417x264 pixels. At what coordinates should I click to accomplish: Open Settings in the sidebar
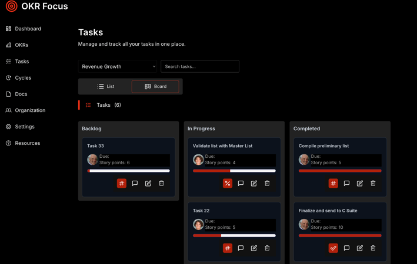(x=20, y=127)
